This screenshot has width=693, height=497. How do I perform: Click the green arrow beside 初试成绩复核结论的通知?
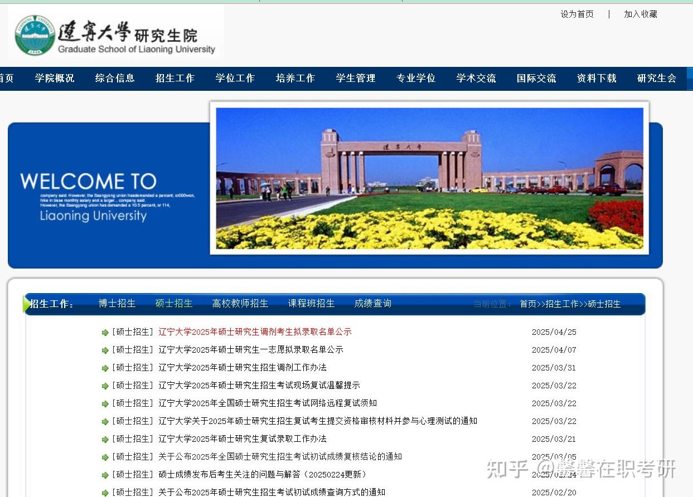click(x=105, y=457)
